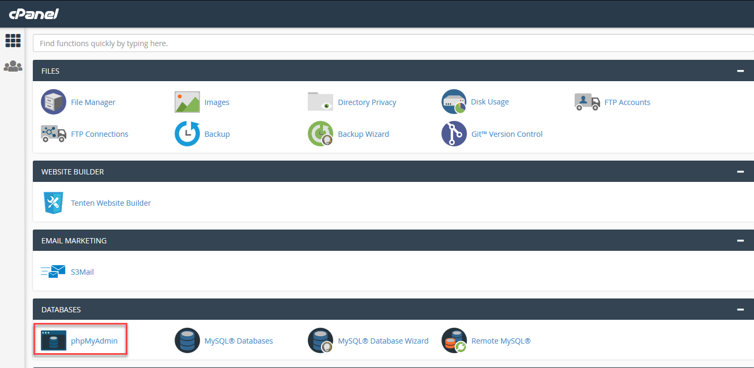The height and width of the screenshot is (368, 754).
Task: Open Tenten Website Builder link
Action: 111,203
